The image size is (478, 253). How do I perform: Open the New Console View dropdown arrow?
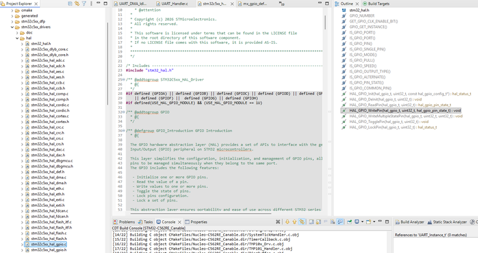coord(374,222)
